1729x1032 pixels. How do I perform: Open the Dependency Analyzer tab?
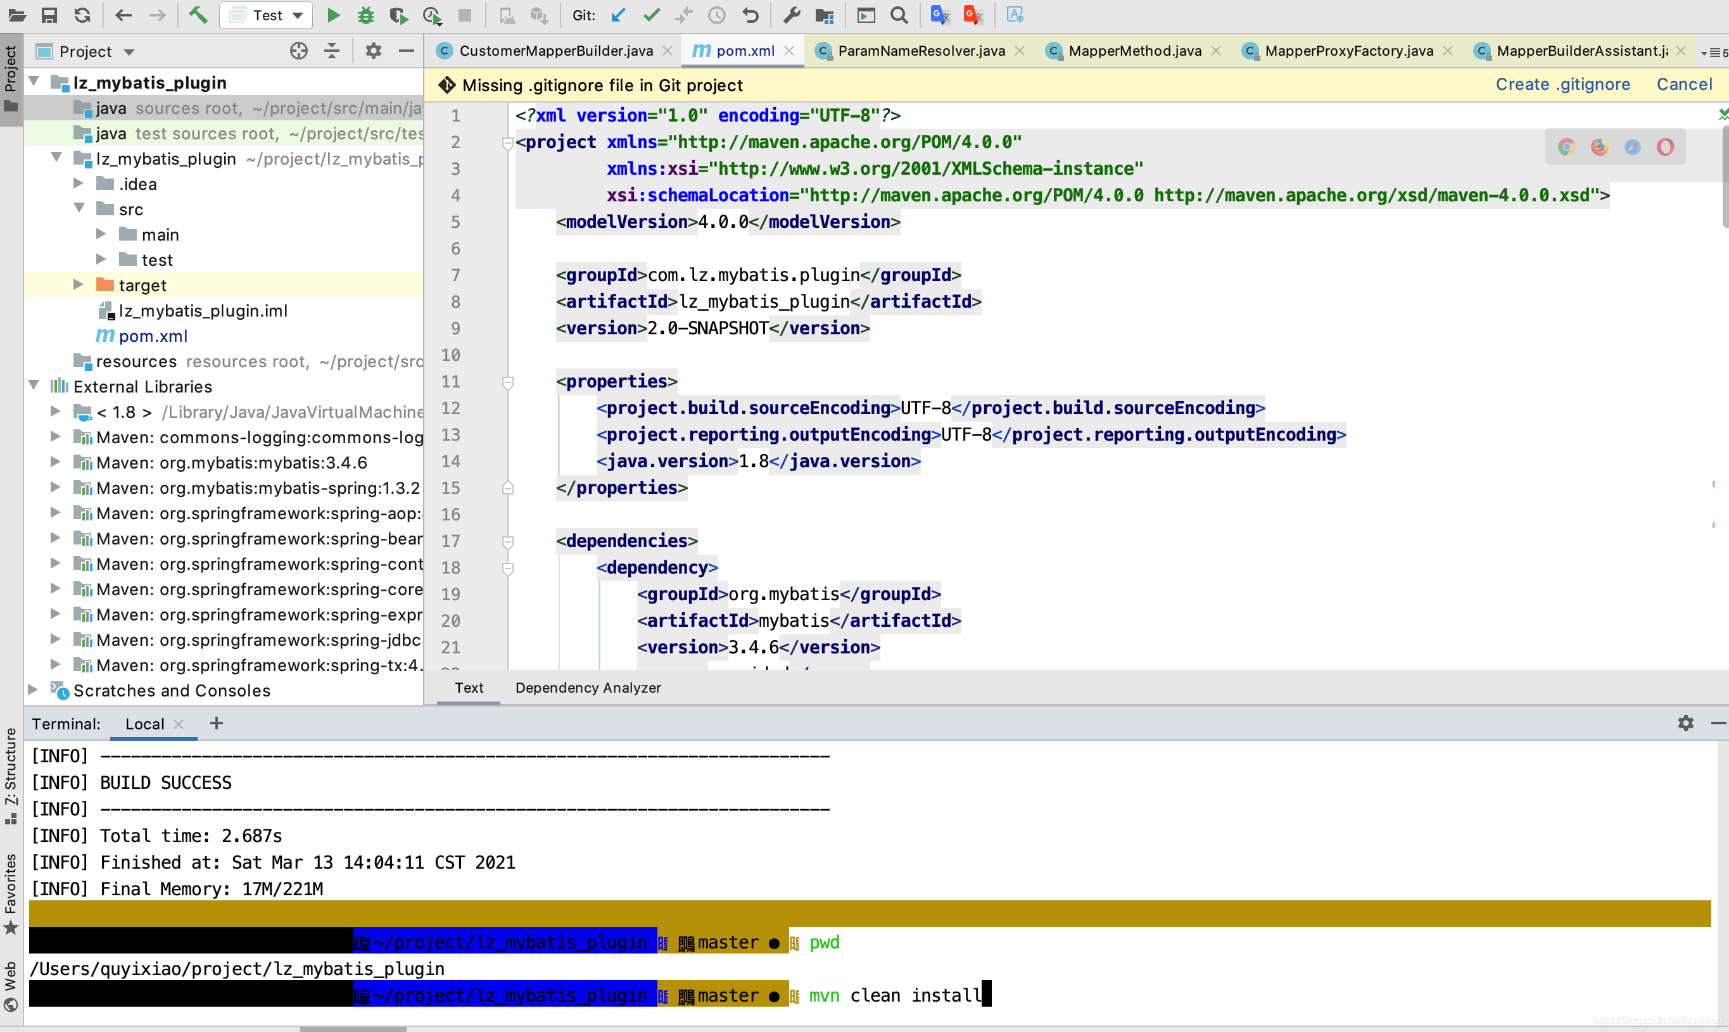coord(588,687)
